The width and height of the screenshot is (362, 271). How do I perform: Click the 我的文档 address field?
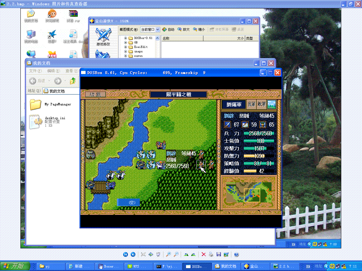[61, 91]
